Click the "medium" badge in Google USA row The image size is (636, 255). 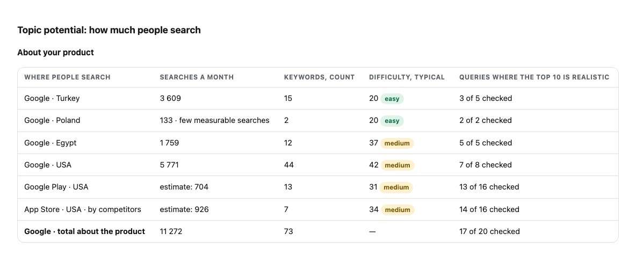point(397,165)
